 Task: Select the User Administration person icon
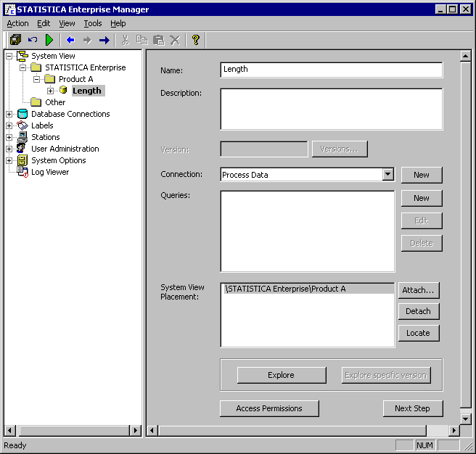click(22, 149)
